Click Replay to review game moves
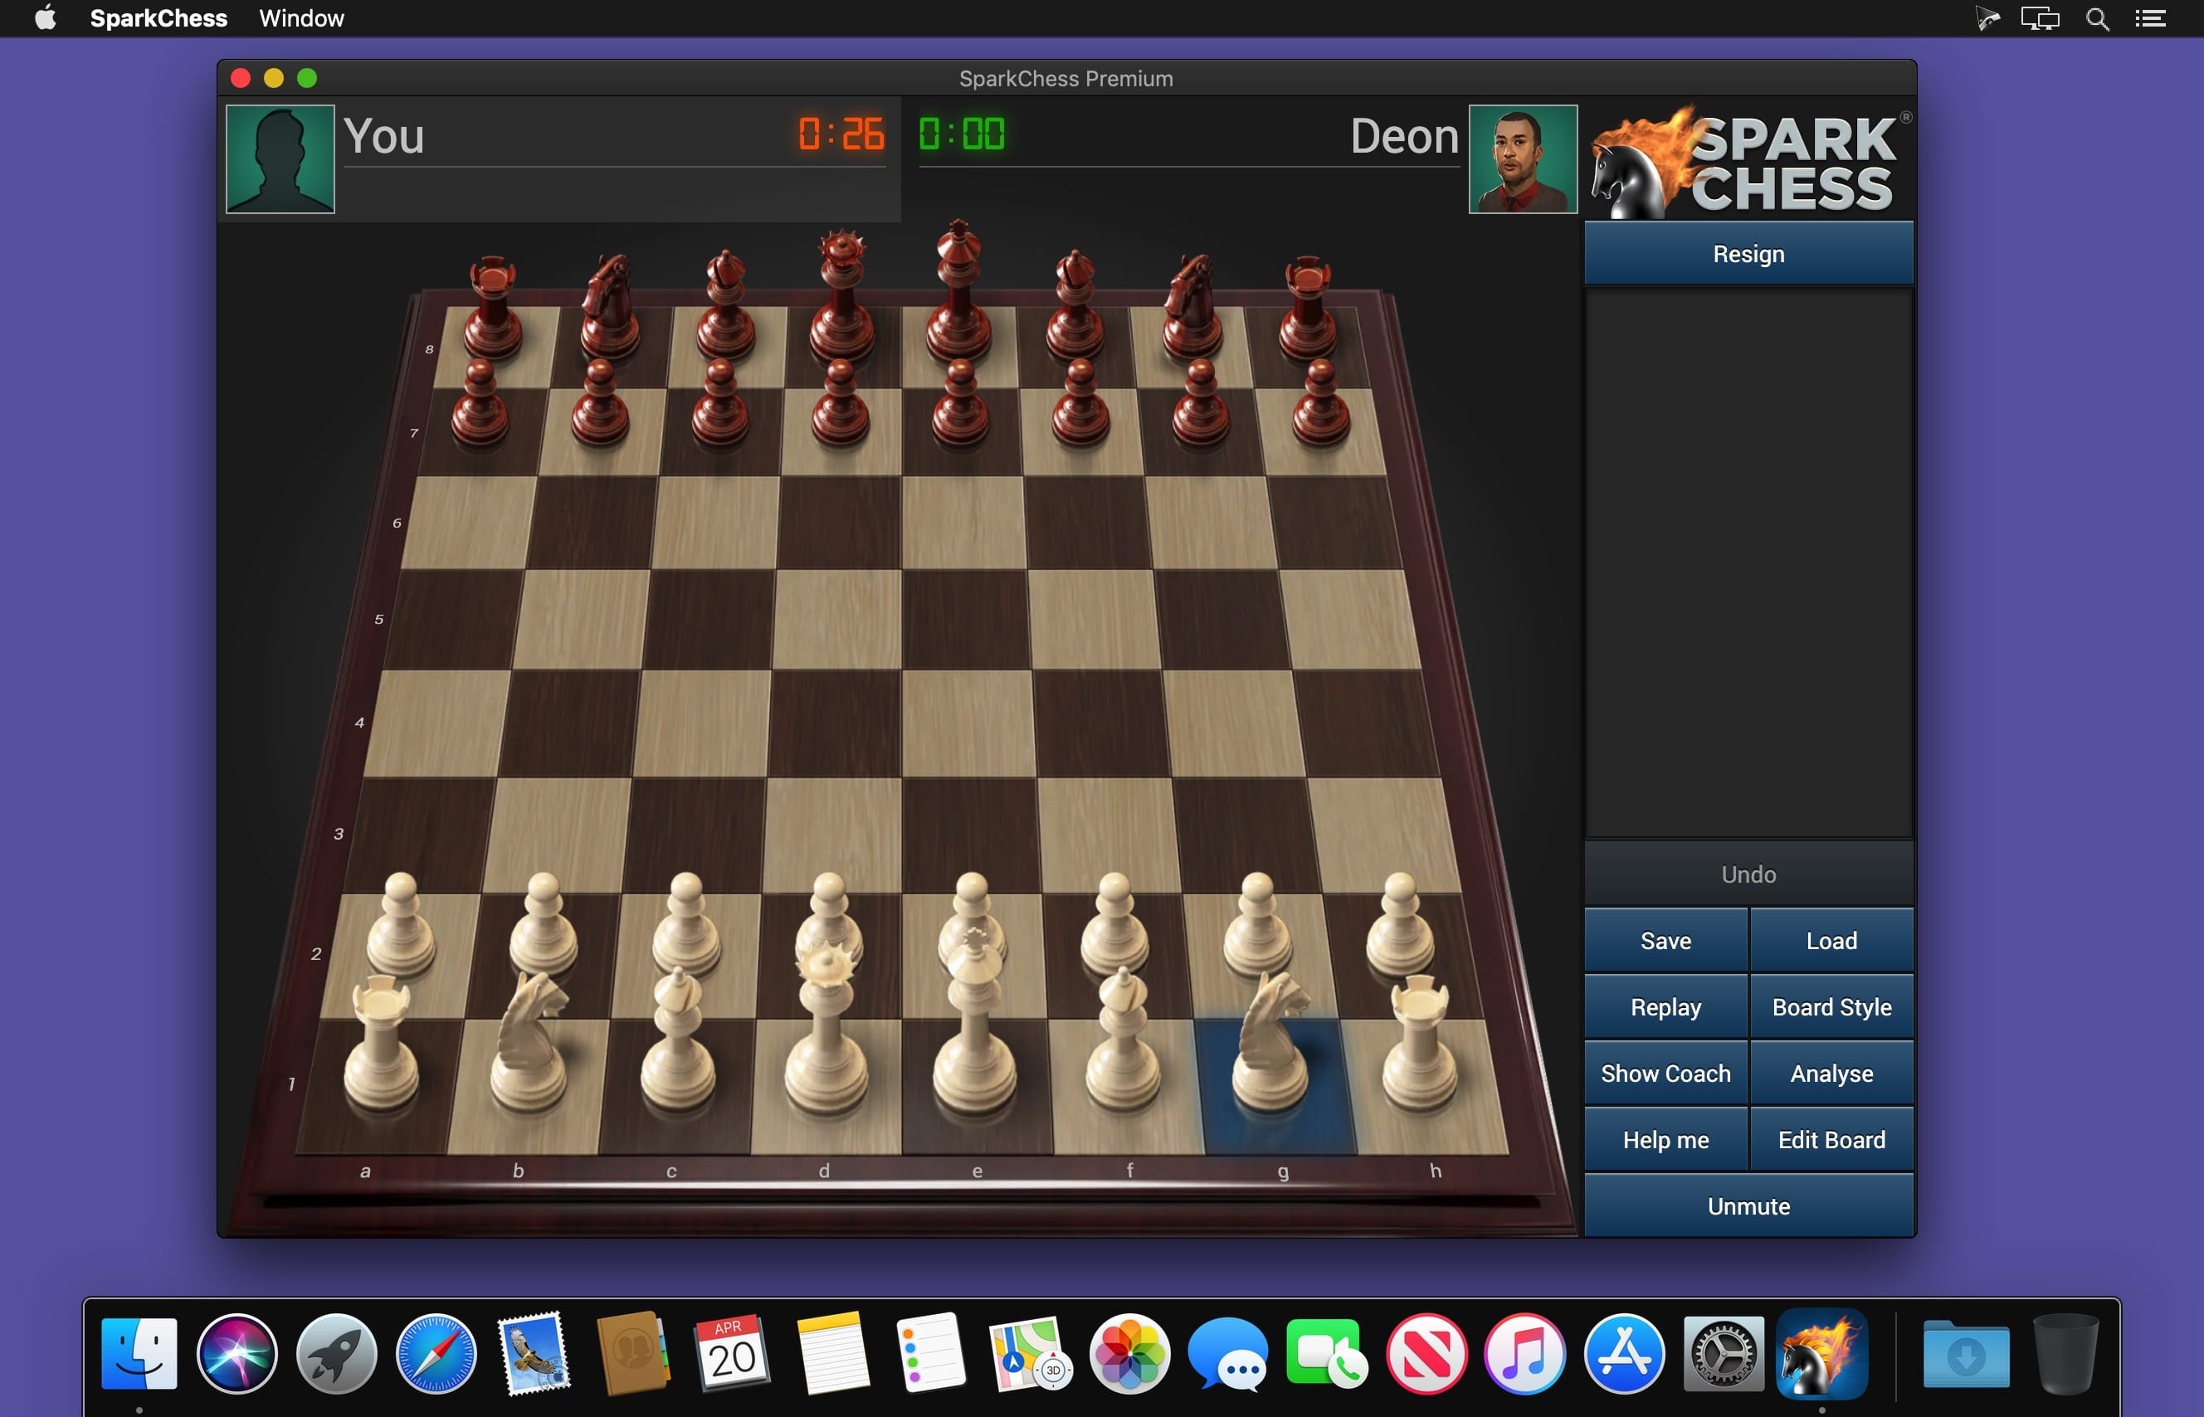 point(1665,1004)
